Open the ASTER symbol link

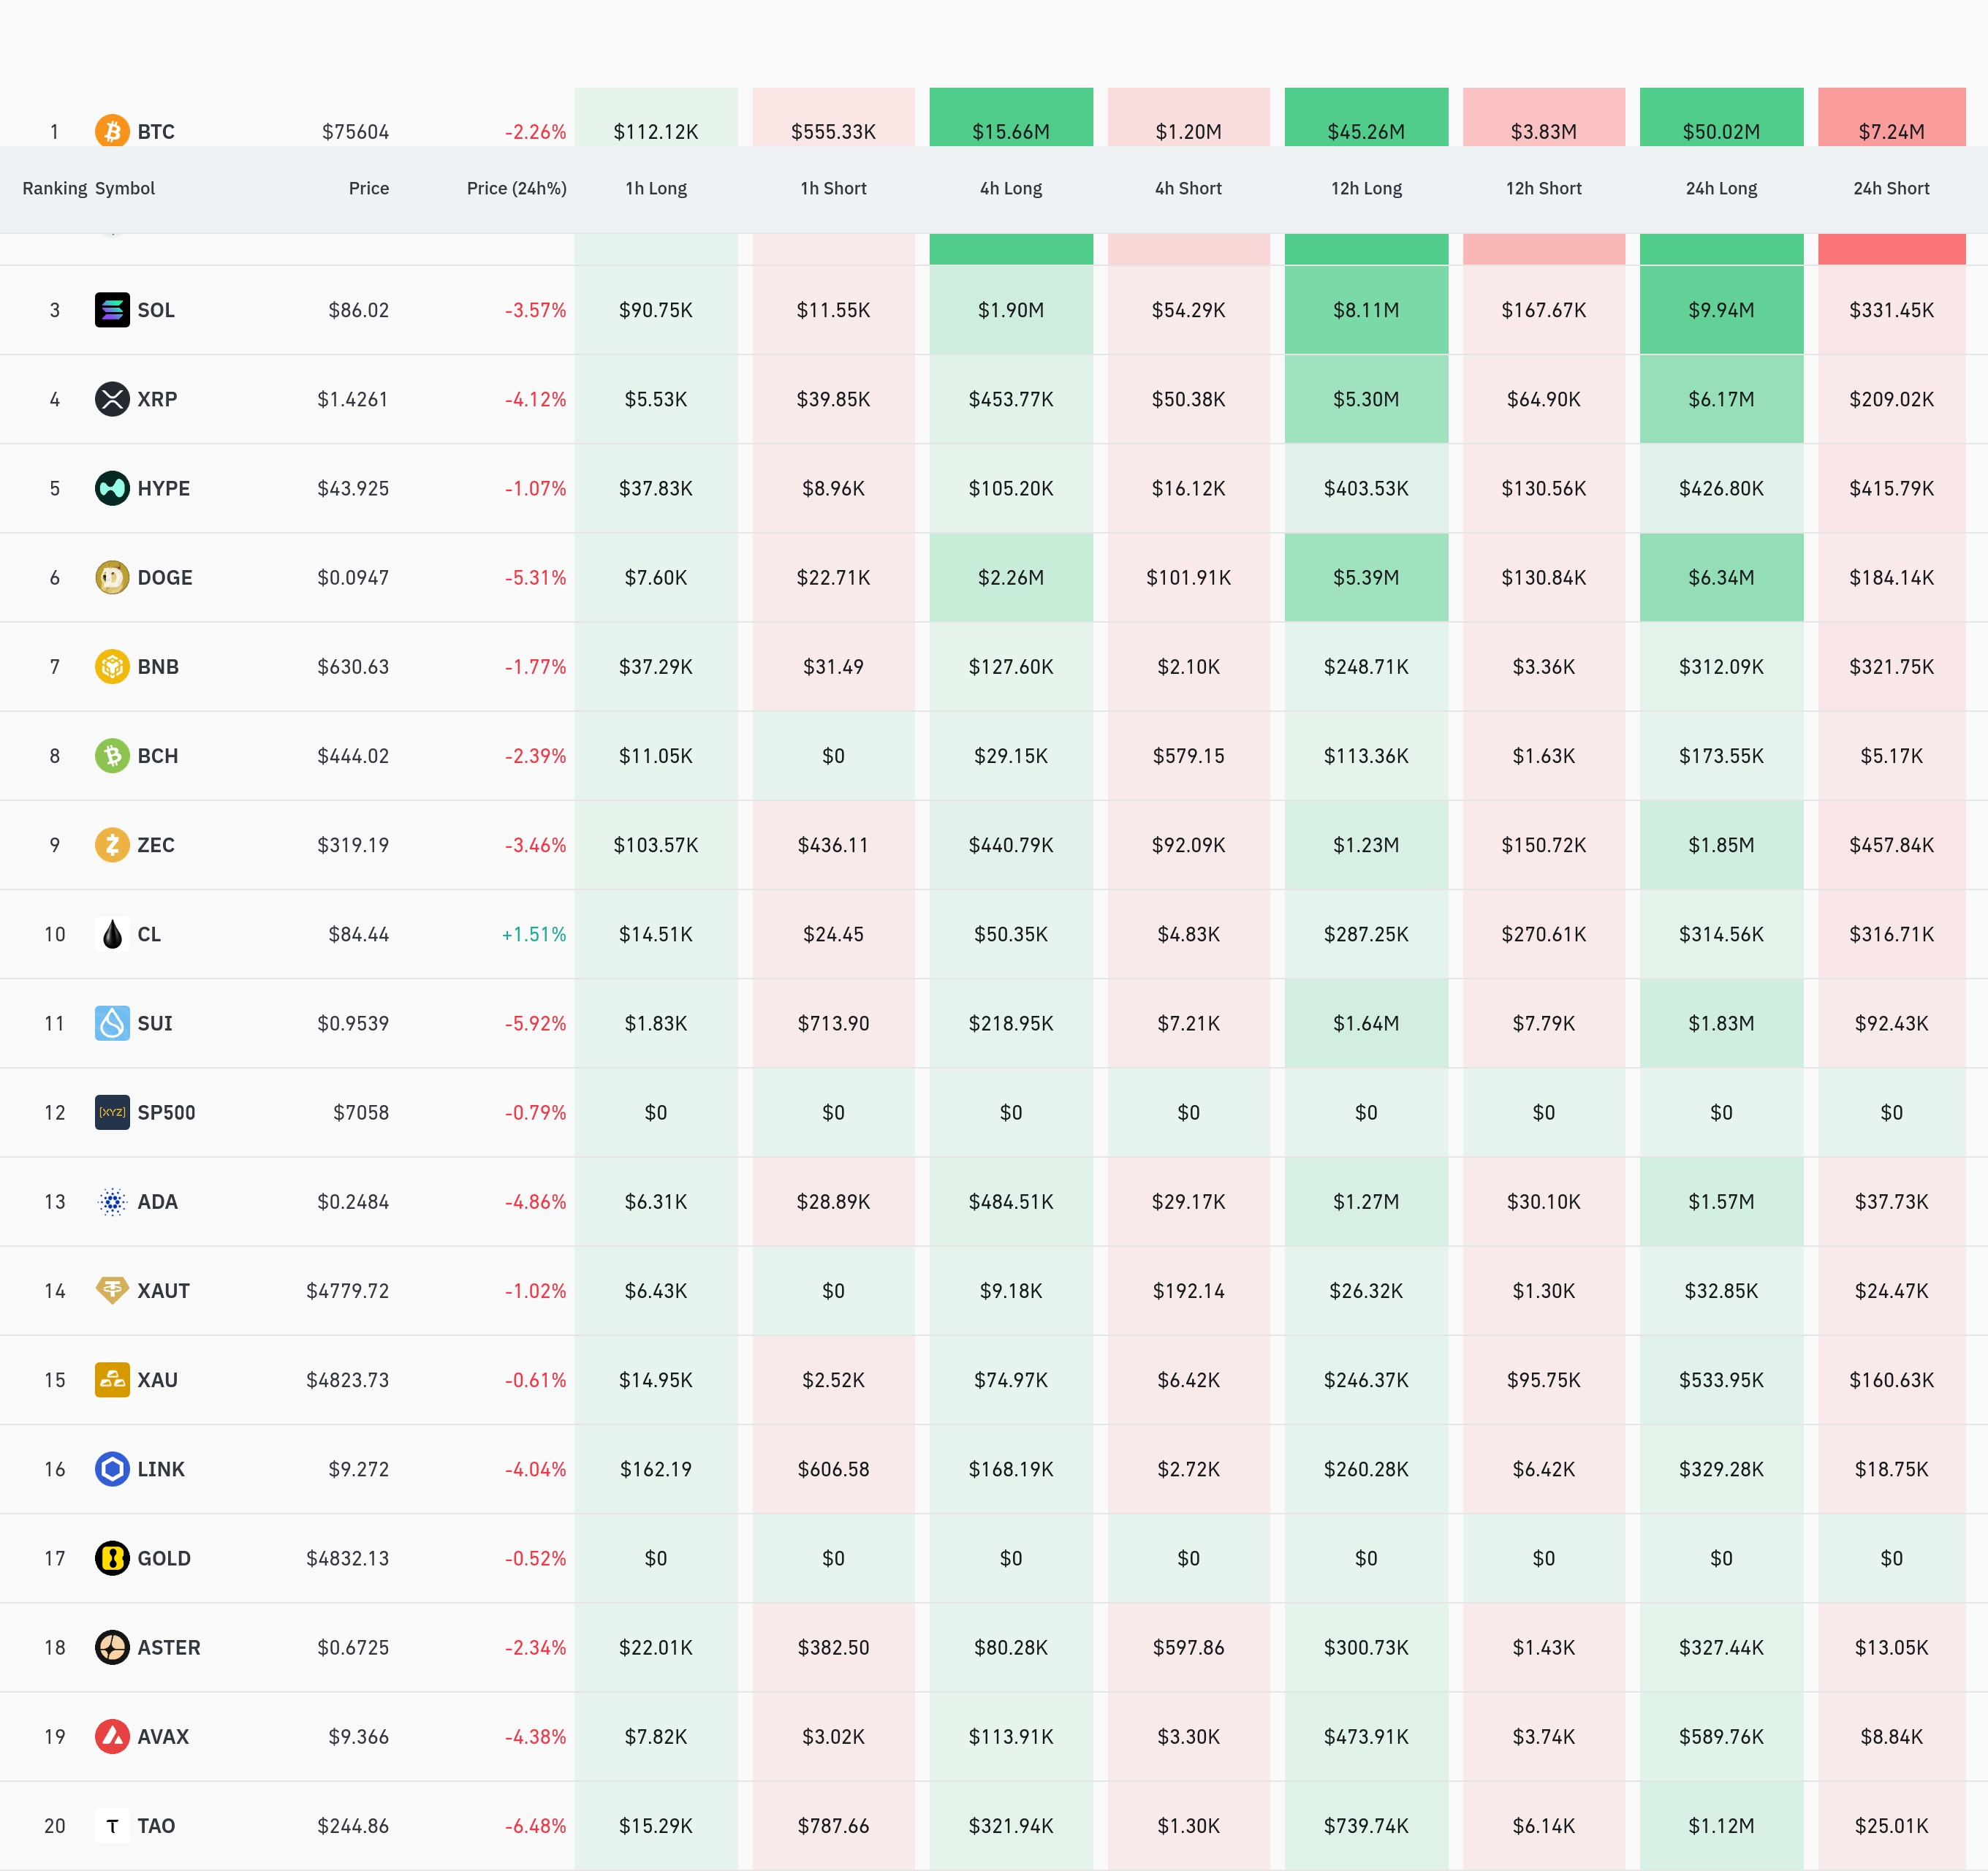168,1647
